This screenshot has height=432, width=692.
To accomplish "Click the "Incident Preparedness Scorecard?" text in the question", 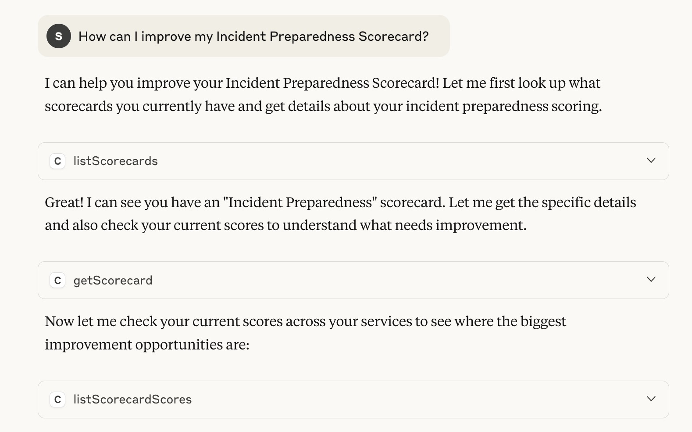I will (x=322, y=36).
